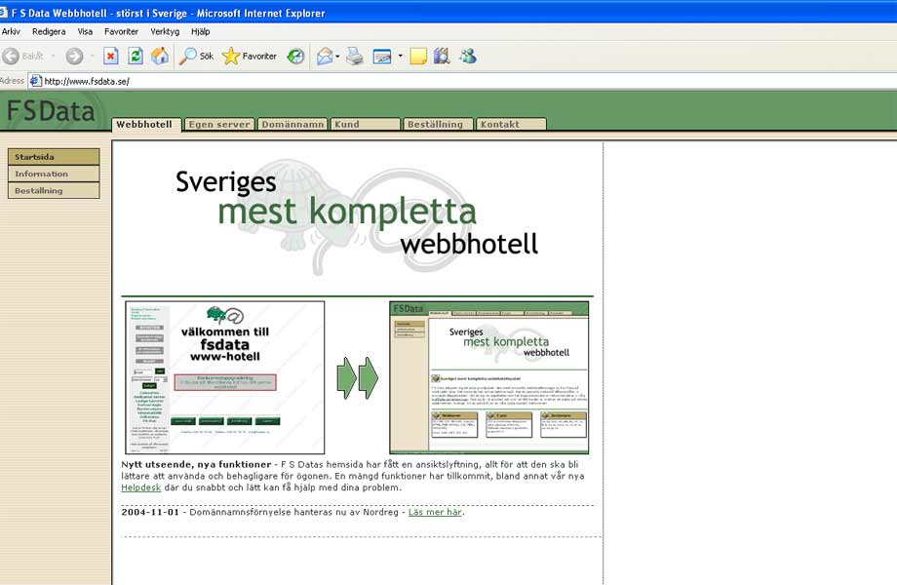
Task: Go to Home page icon
Action: coord(160,56)
